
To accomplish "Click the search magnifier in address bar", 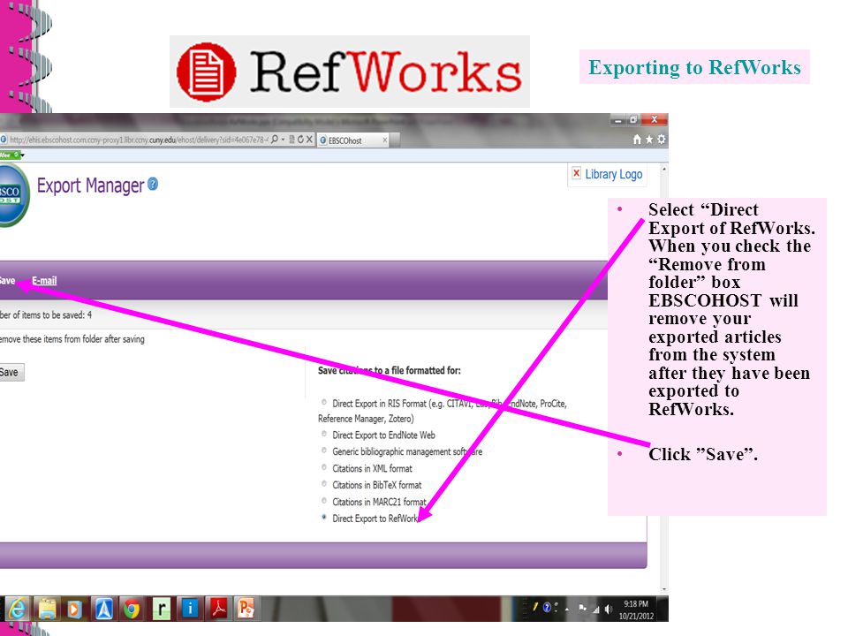I will point(275,140).
